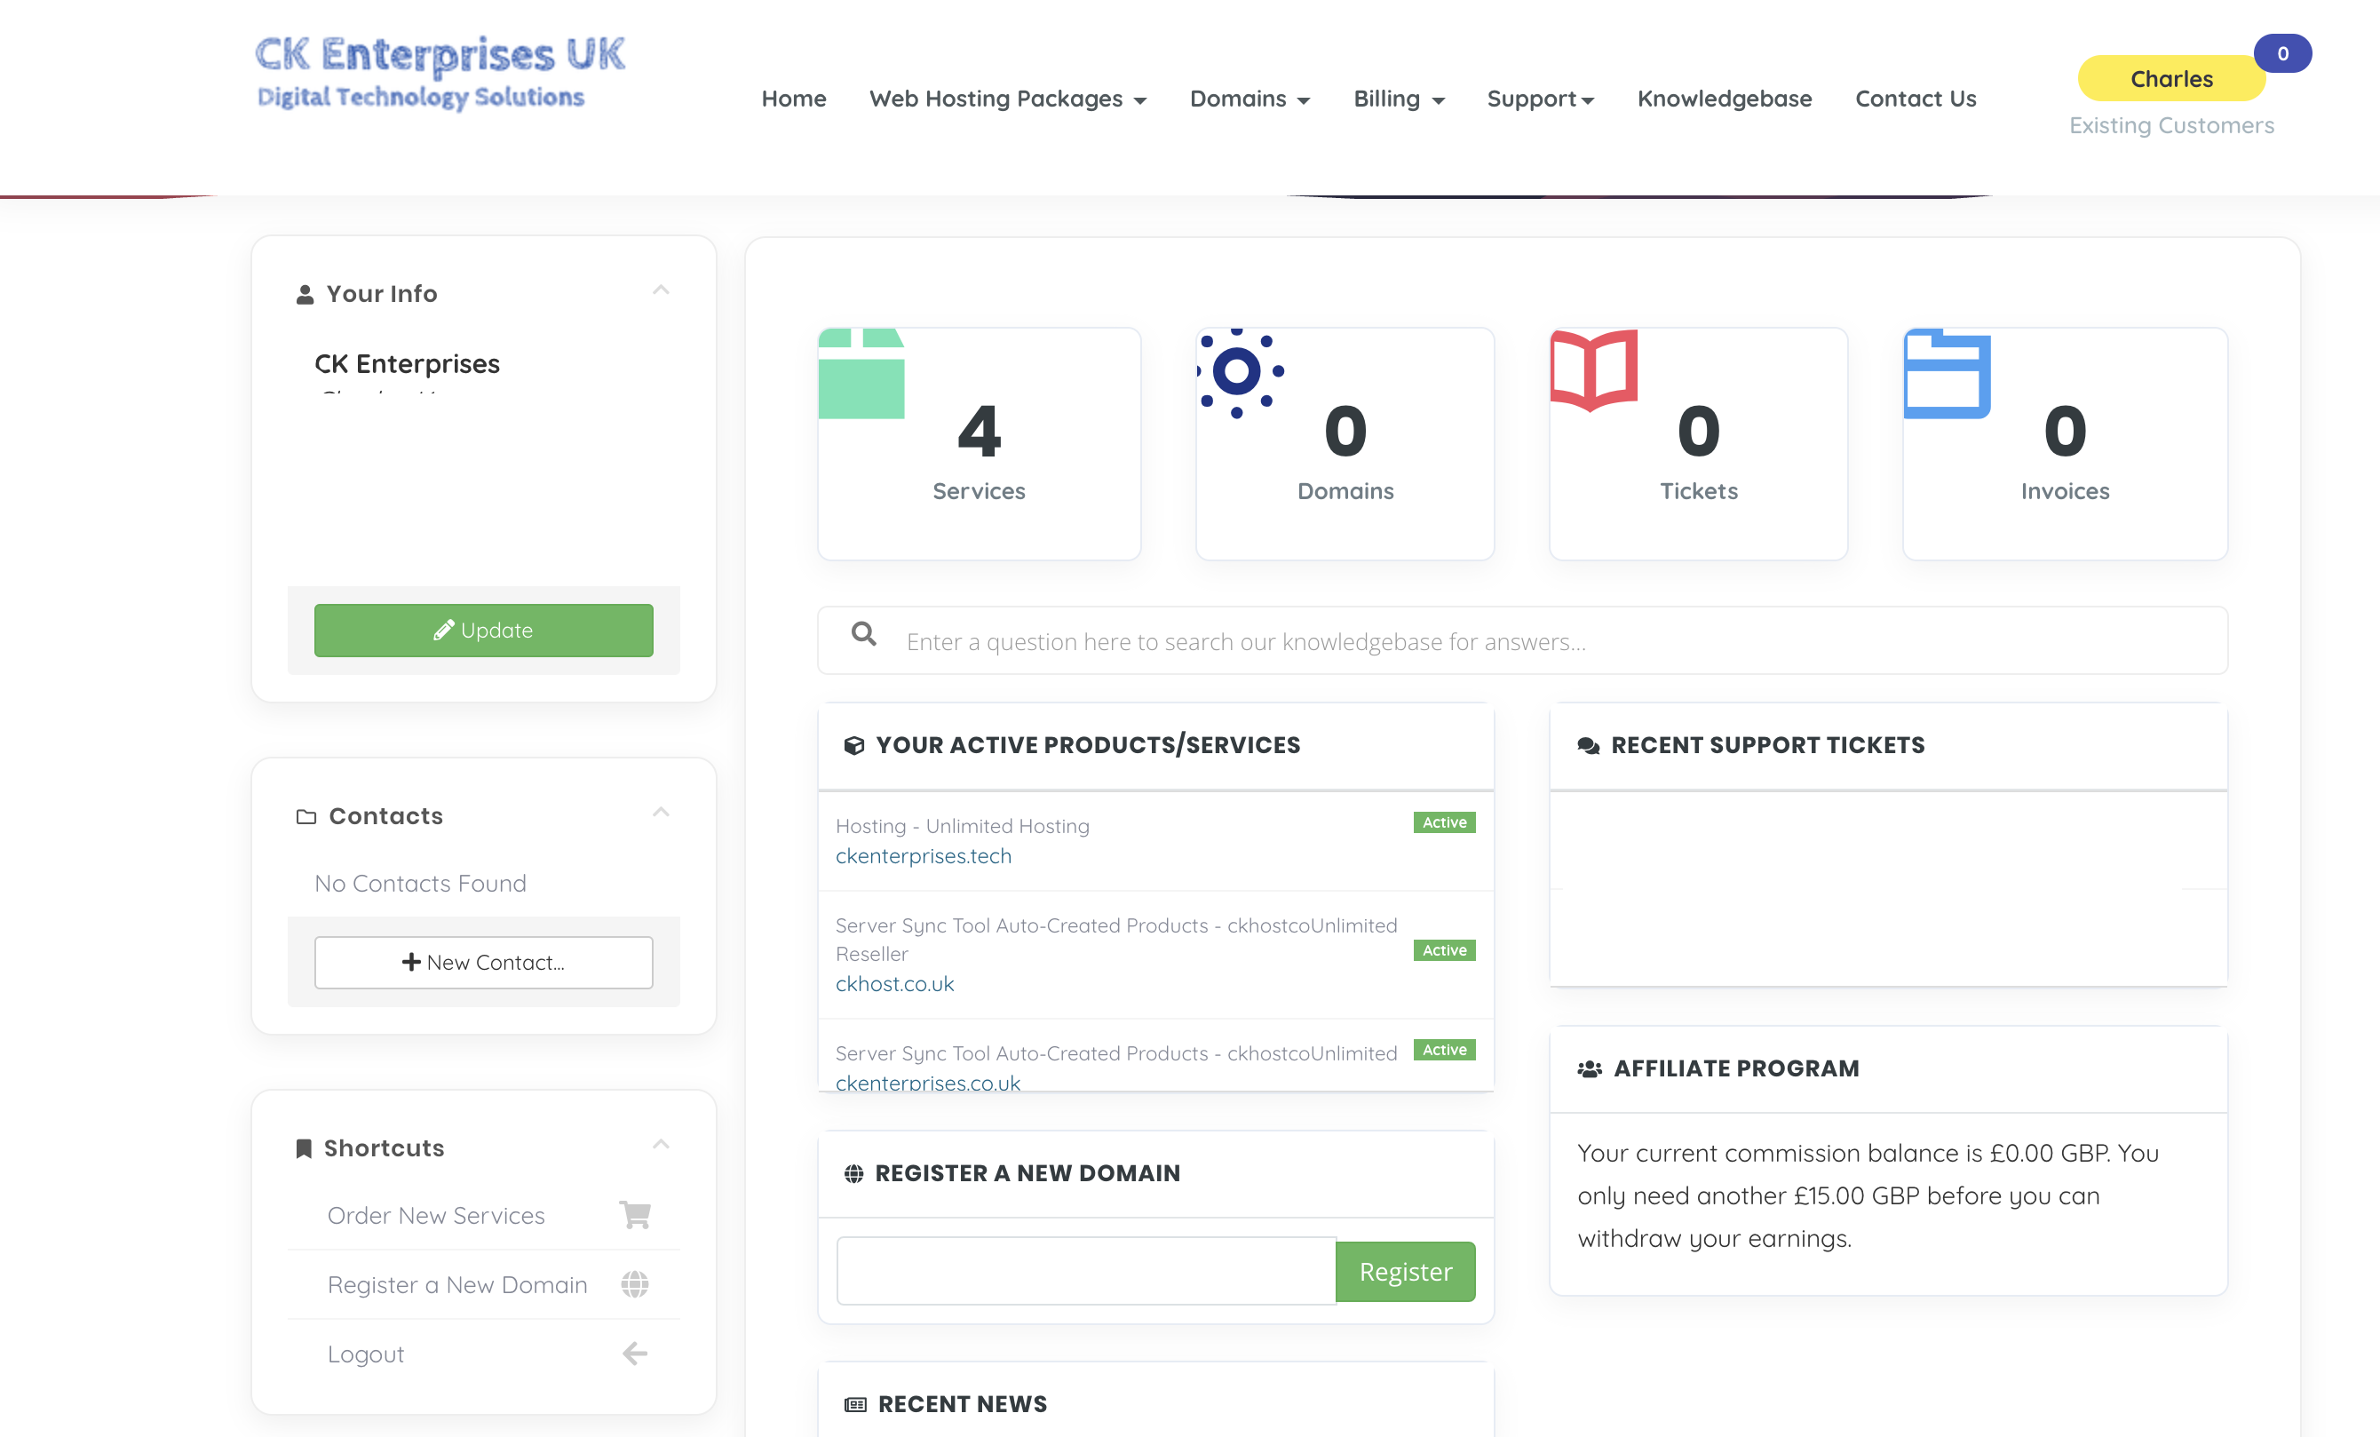Click the Active badge for ckhost.co.uk

(1444, 949)
